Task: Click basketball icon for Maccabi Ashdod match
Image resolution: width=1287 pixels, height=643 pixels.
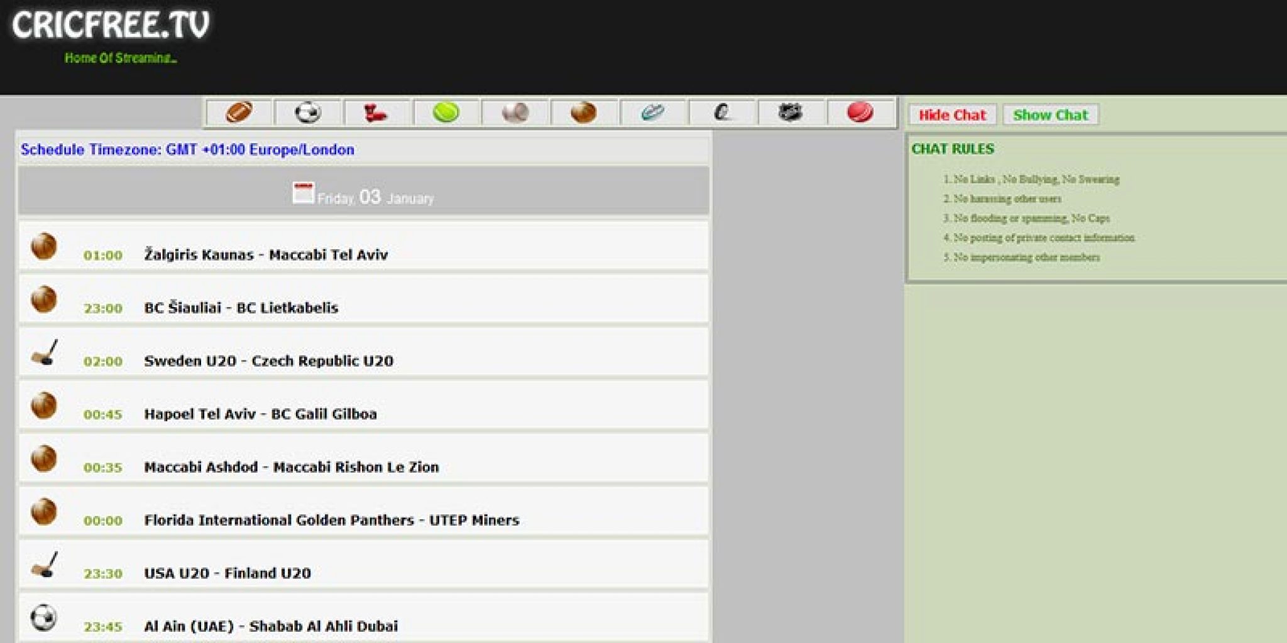Action: (44, 458)
